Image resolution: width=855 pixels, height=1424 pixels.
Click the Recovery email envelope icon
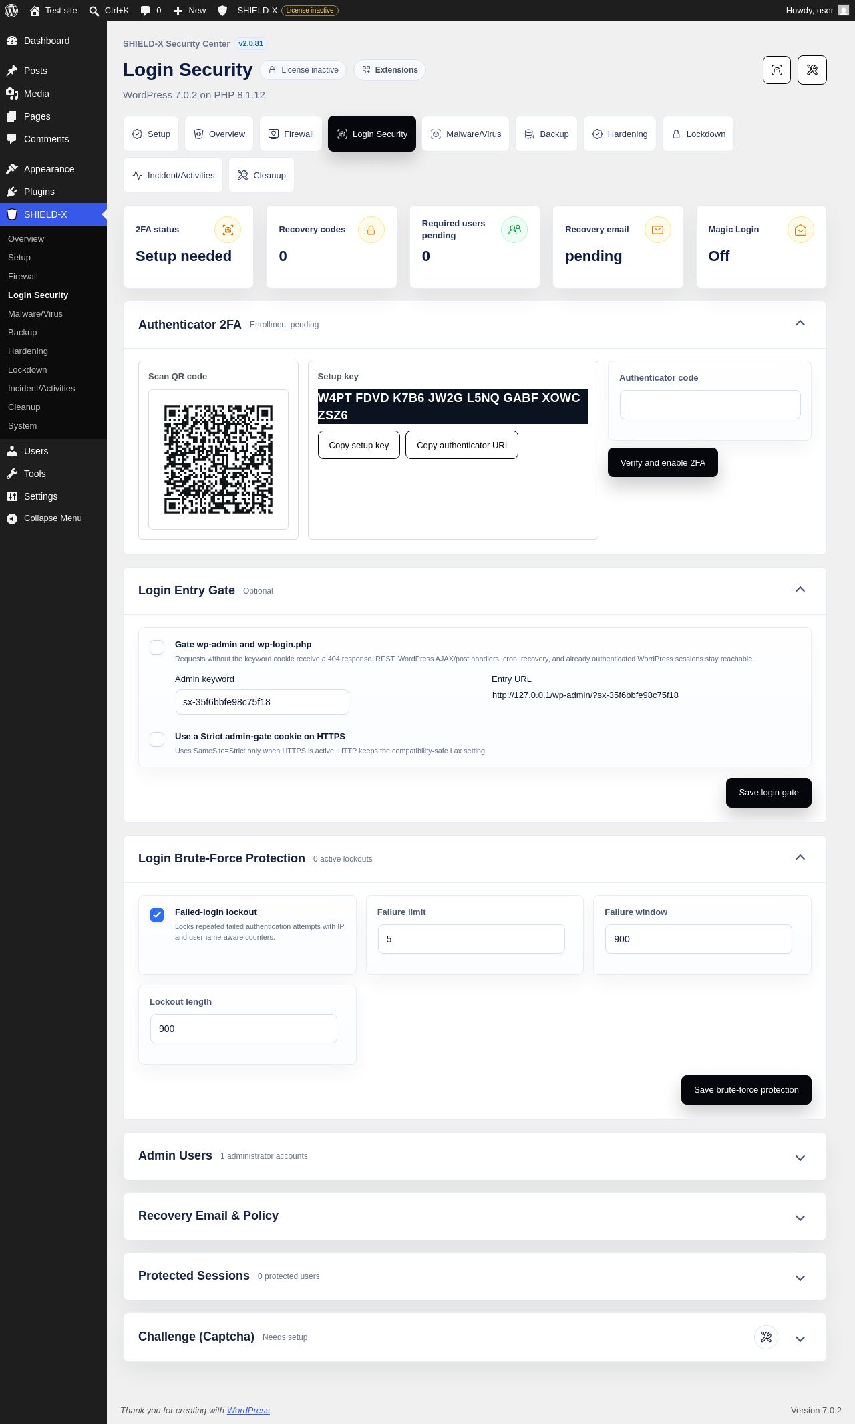658,230
